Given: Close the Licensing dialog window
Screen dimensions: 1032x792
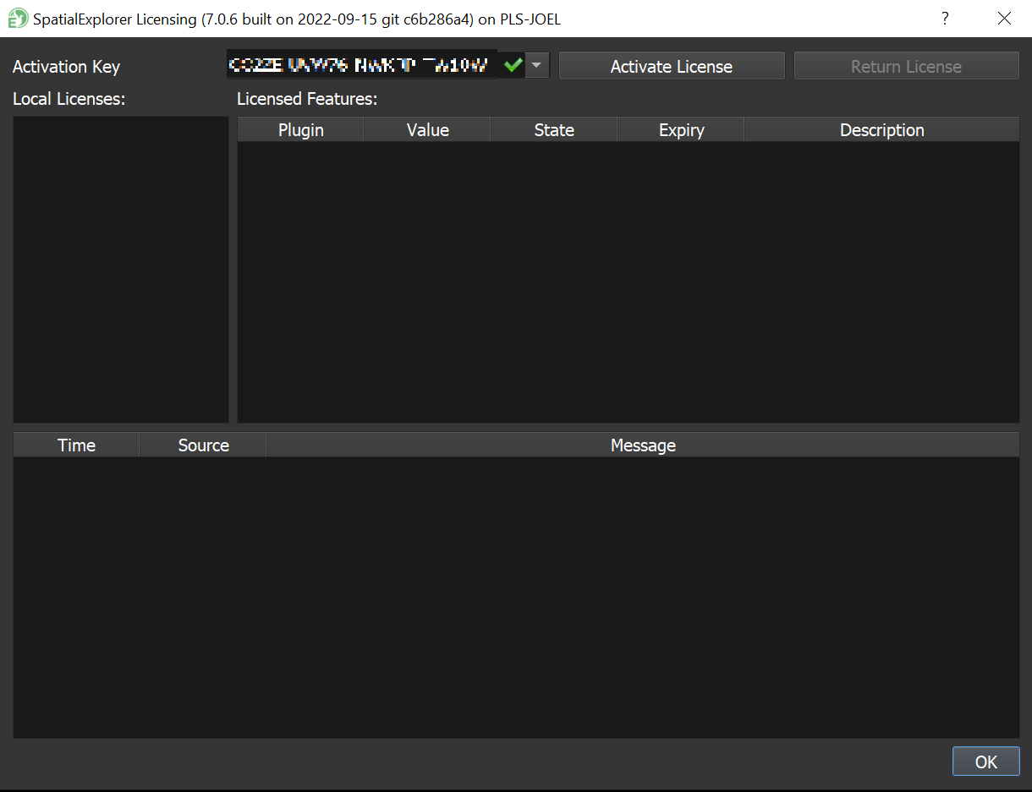Looking at the screenshot, I should [1004, 19].
